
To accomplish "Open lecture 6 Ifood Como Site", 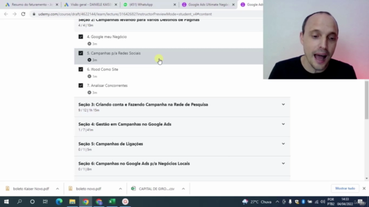I will click(x=103, y=70).
